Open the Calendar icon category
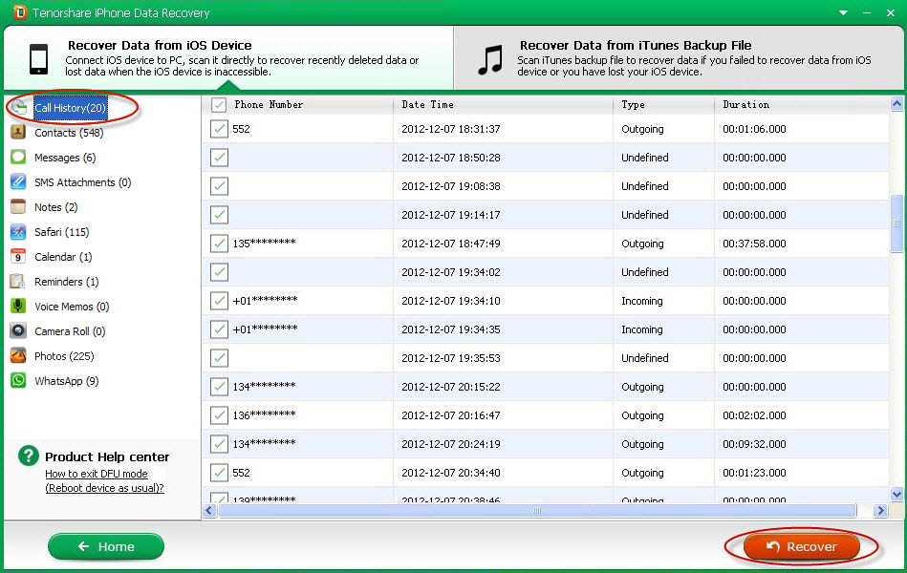The width and height of the screenshot is (907, 573). coord(18,257)
